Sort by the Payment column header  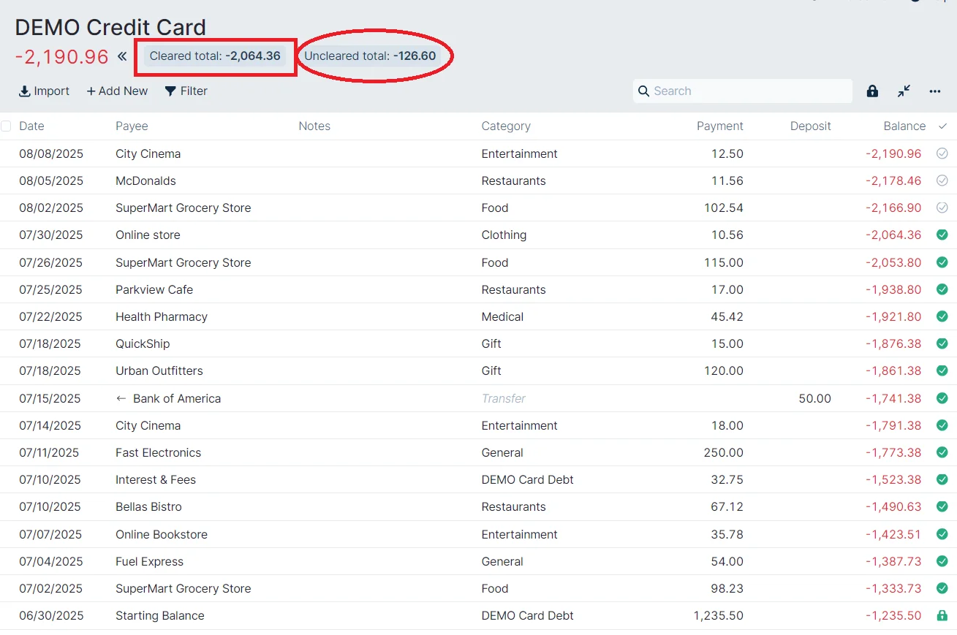click(x=719, y=126)
